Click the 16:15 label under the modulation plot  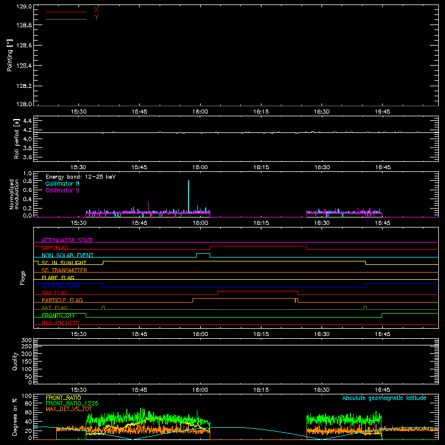261,223
